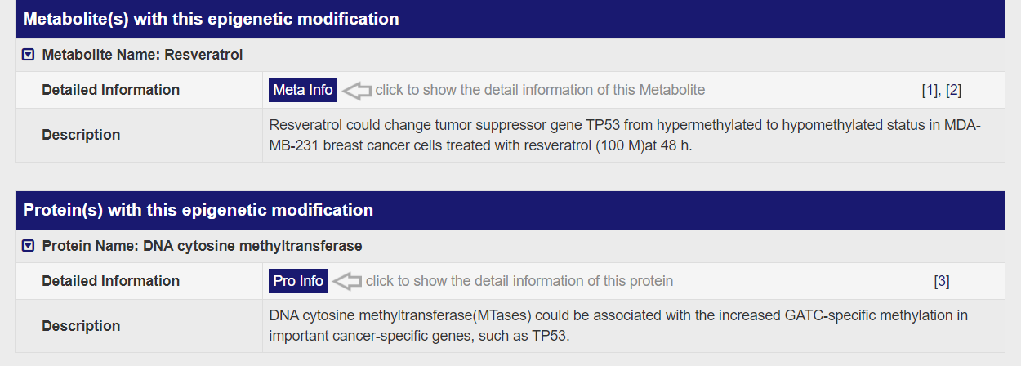Click the hint text about this Metabolite

(540, 90)
